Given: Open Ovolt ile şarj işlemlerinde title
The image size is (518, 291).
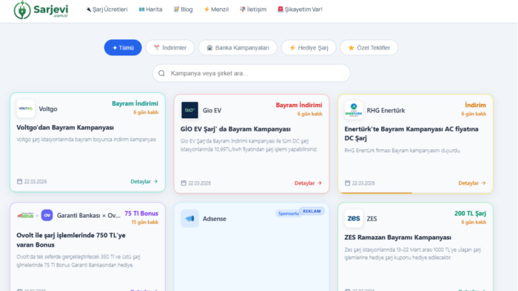Looking at the screenshot, I should 71,240.
